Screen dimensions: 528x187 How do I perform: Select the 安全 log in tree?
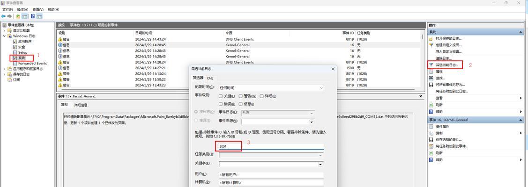(22, 47)
